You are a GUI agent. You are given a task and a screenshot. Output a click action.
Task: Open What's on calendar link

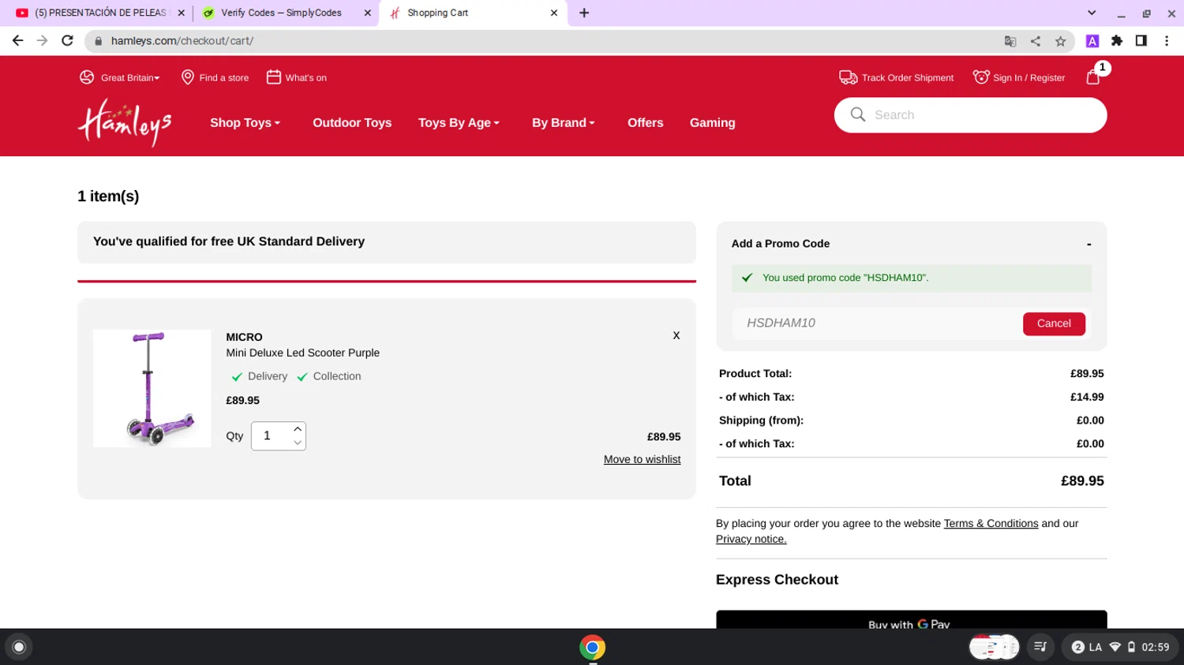click(x=296, y=77)
